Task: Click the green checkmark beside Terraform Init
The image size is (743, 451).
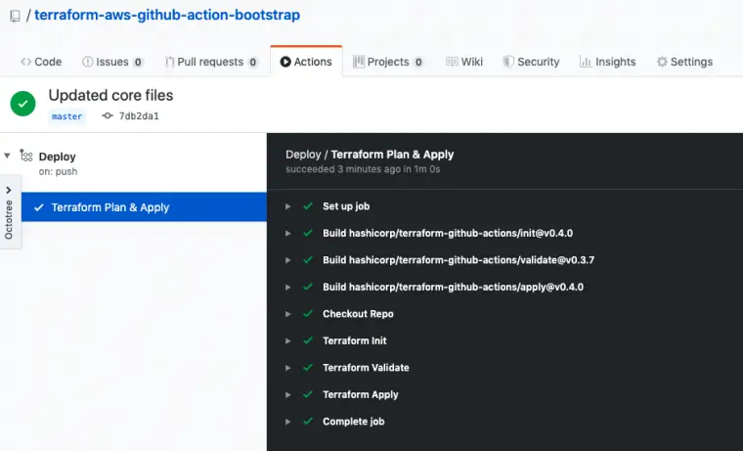Action: [308, 341]
